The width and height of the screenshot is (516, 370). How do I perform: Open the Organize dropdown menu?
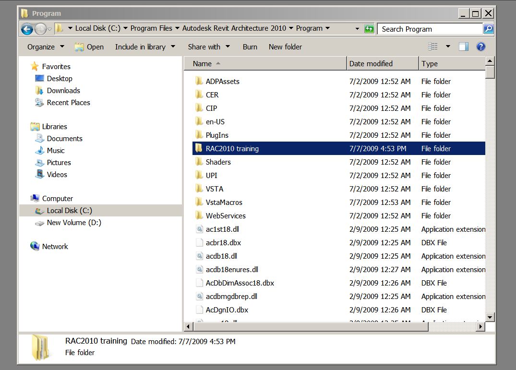point(46,47)
